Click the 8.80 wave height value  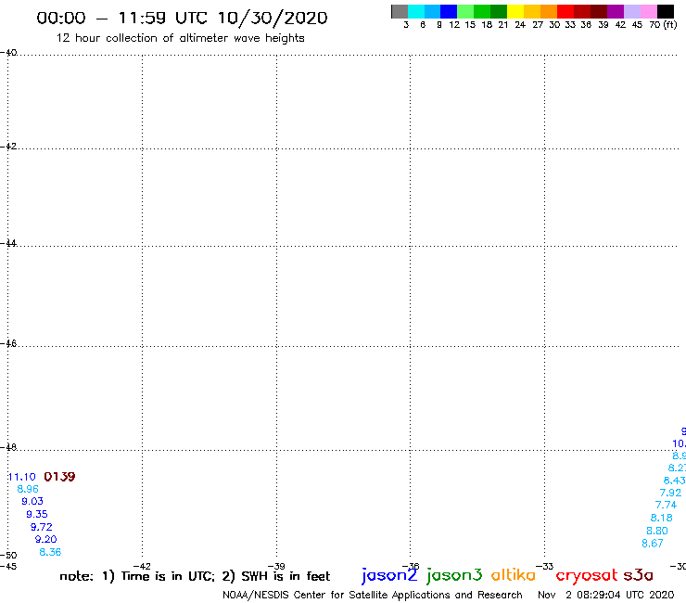coord(657,531)
